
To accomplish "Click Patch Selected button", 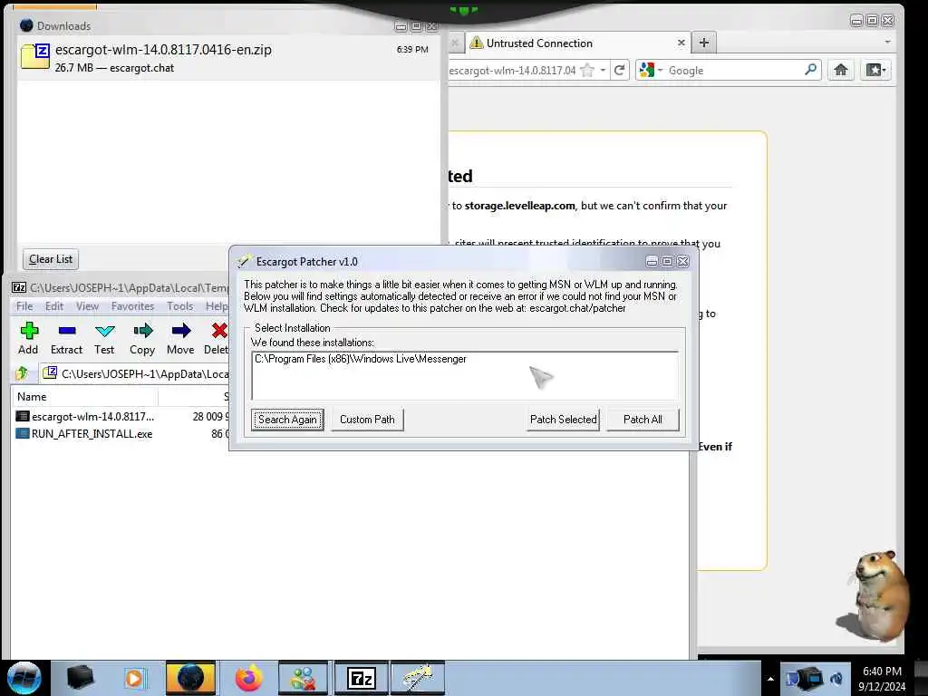I will tap(563, 420).
